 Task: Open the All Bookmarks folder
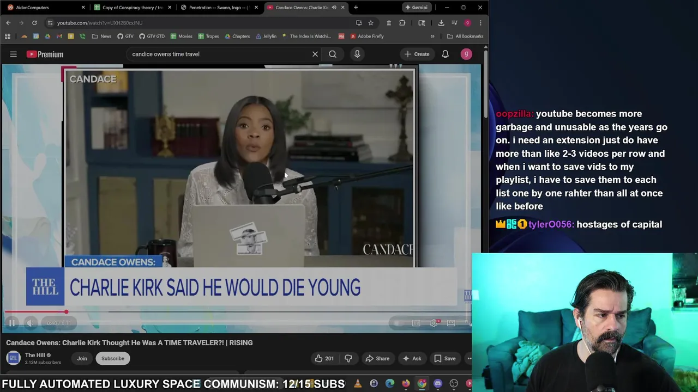coord(465,36)
